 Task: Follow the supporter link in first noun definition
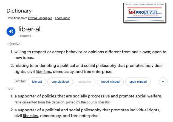click(27, 96)
